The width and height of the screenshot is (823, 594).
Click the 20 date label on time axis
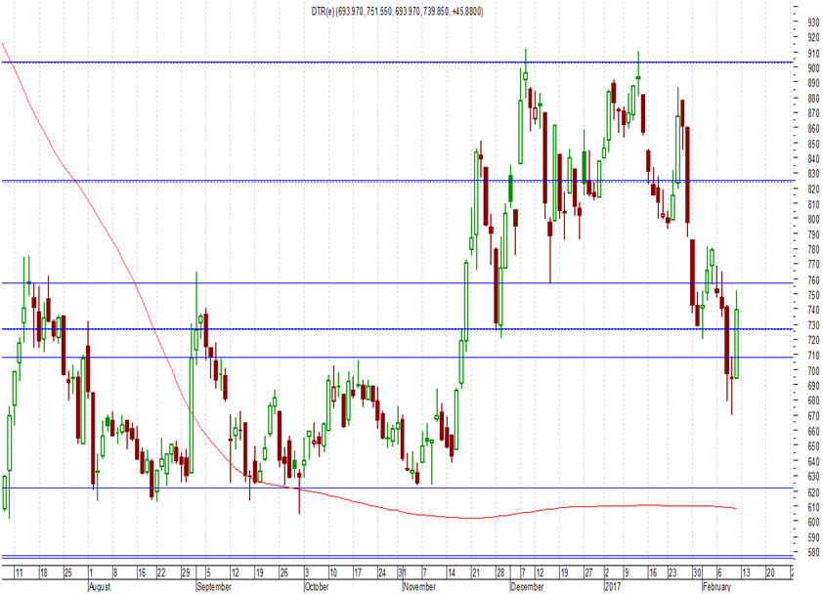770,573
